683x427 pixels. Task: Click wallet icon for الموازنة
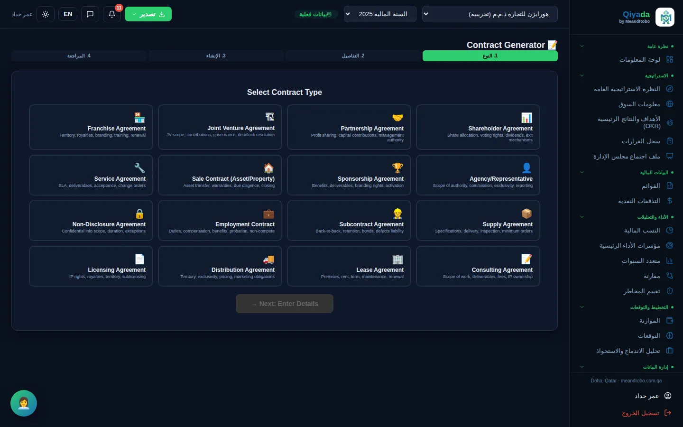coord(670,320)
